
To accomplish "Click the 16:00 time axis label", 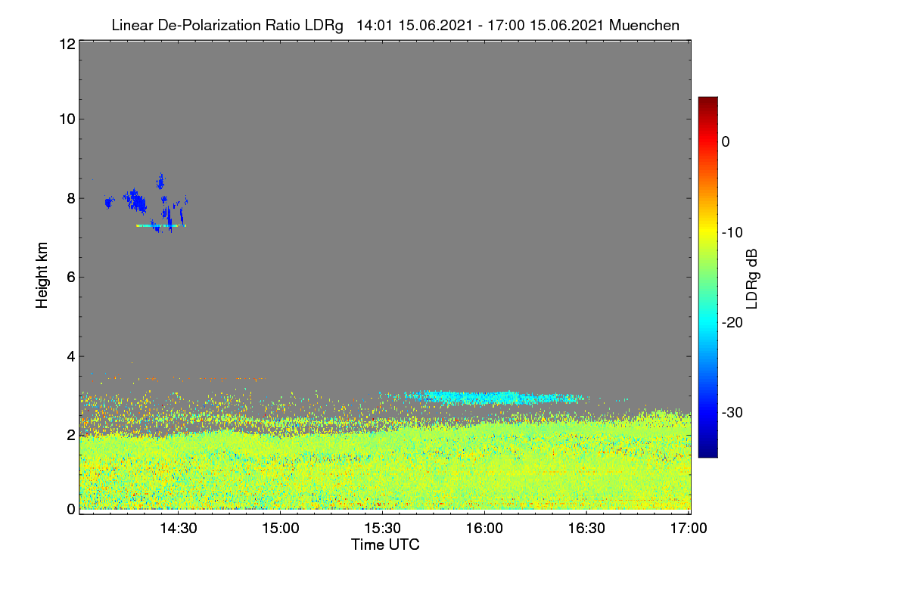I will click(484, 529).
